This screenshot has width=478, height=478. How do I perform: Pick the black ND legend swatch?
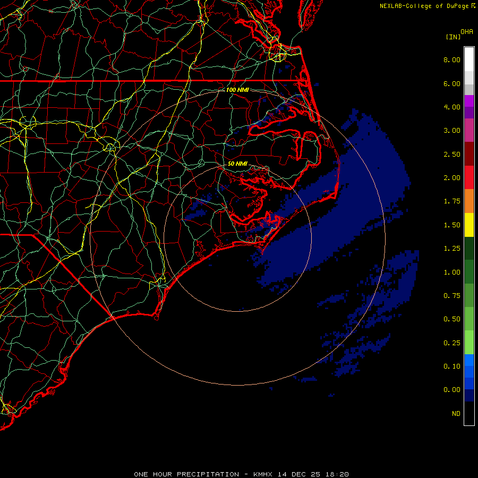tap(469, 413)
